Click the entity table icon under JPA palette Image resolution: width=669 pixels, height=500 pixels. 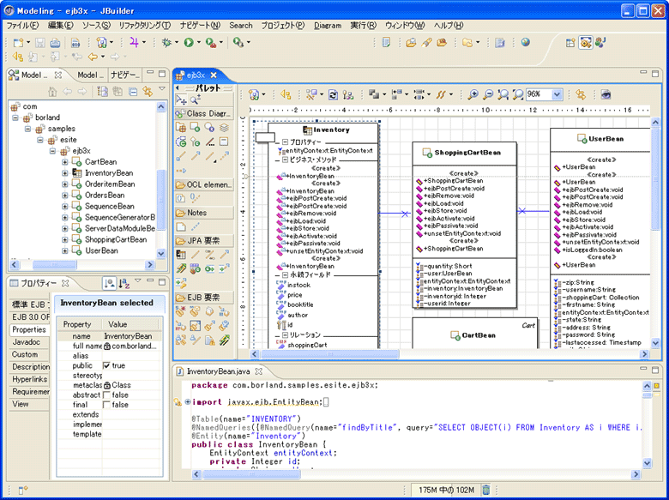click(x=181, y=255)
